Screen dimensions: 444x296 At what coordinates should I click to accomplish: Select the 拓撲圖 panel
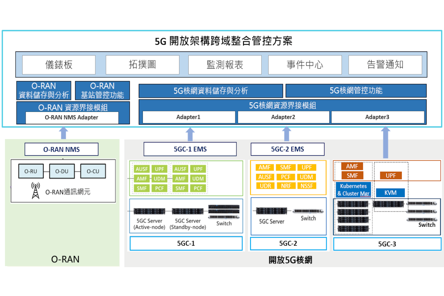point(142,65)
